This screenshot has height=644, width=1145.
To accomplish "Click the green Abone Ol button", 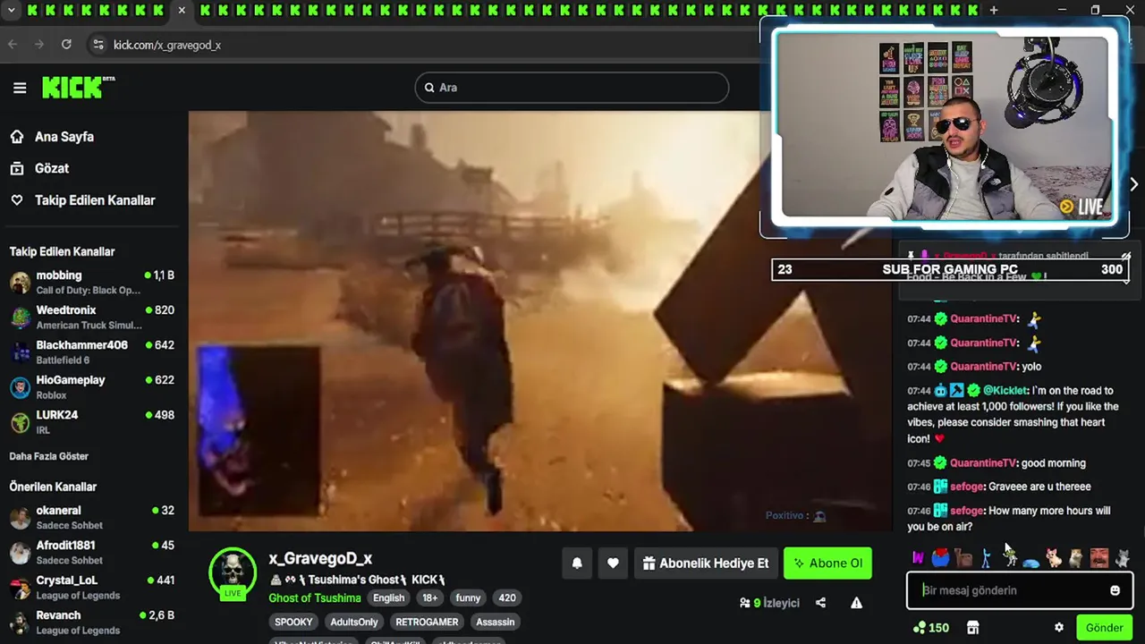I will [827, 563].
